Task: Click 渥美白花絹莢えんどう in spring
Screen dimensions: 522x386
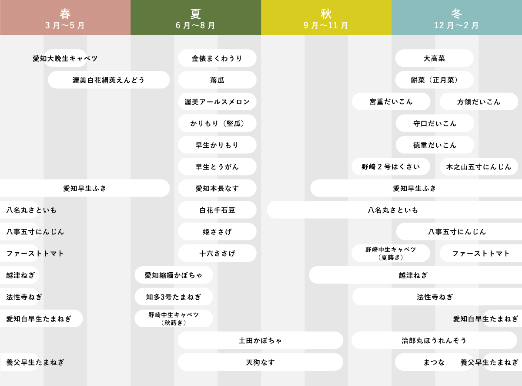Action: point(109,80)
